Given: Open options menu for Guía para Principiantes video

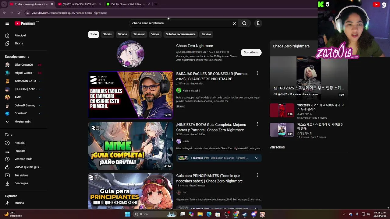Looking at the screenshot, I should pyautogui.click(x=257, y=175).
